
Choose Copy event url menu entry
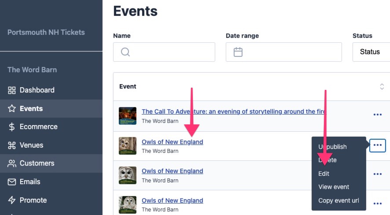tap(338, 200)
